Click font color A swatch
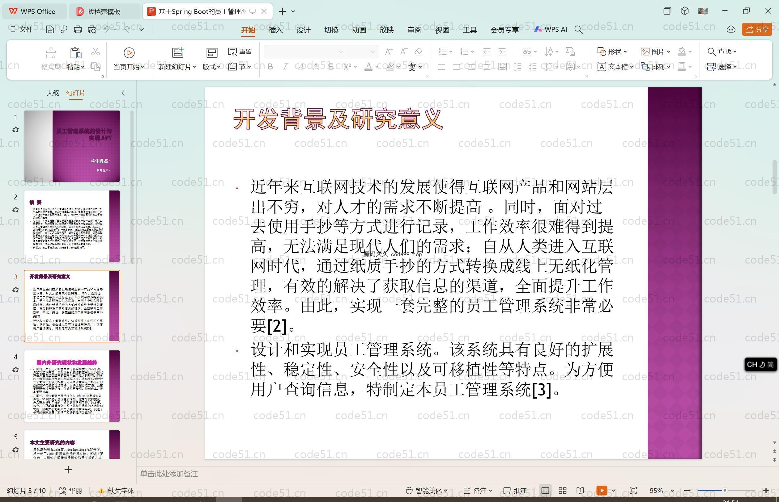This screenshot has width=779, height=502. tap(368, 67)
